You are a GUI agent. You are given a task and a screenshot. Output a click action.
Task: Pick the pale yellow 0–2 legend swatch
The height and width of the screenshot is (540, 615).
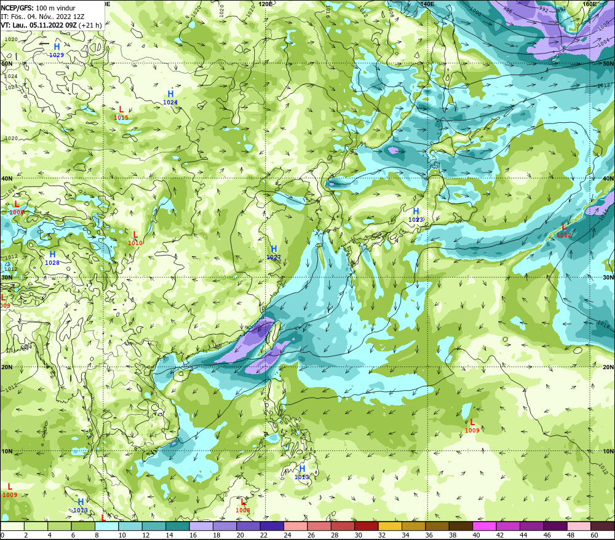12,526
